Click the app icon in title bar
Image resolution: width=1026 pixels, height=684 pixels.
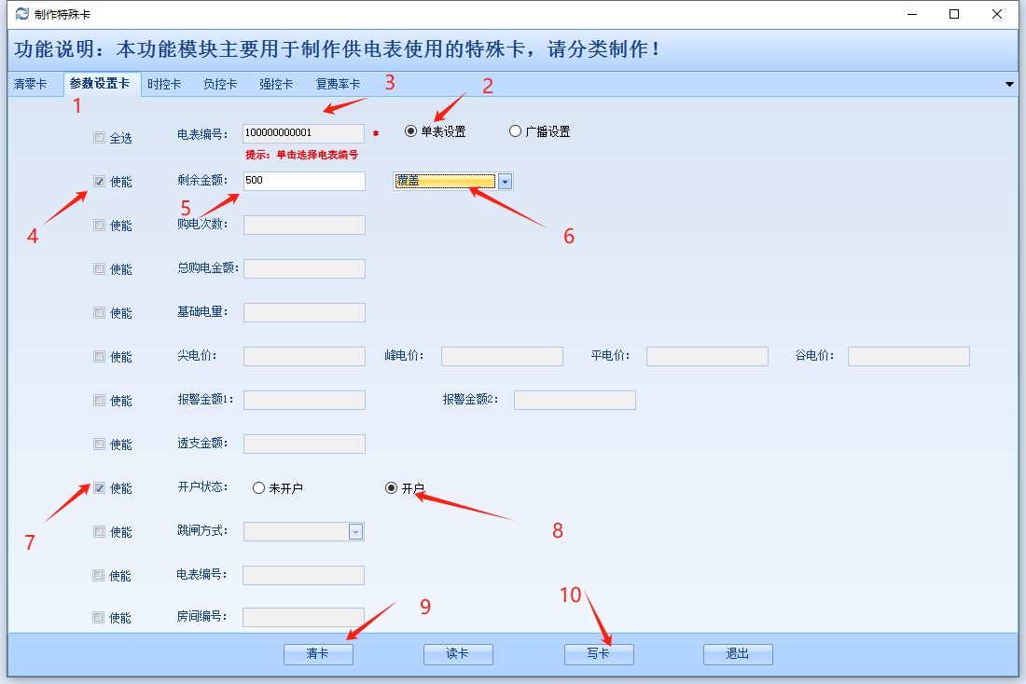[22, 14]
